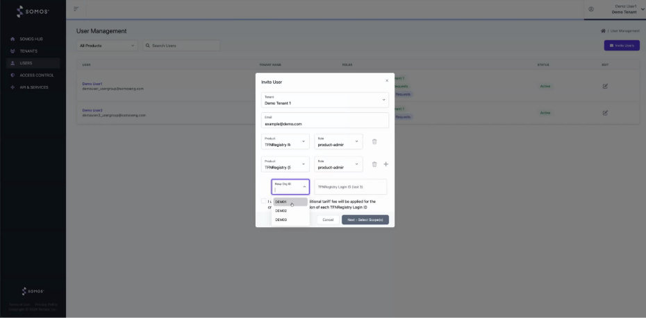Go to Tenants in the sidebar
This screenshot has height=318, width=646.
(x=29, y=51)
